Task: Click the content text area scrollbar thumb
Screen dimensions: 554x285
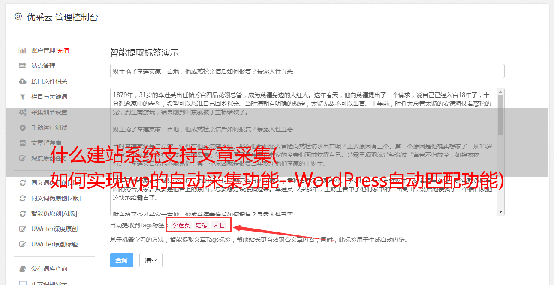Action: tap(500, 115)
